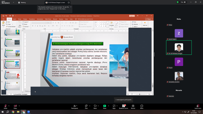Screen dimensions: 203x114
Task: Open screen share options circle icon
Action: click(69, 3)
